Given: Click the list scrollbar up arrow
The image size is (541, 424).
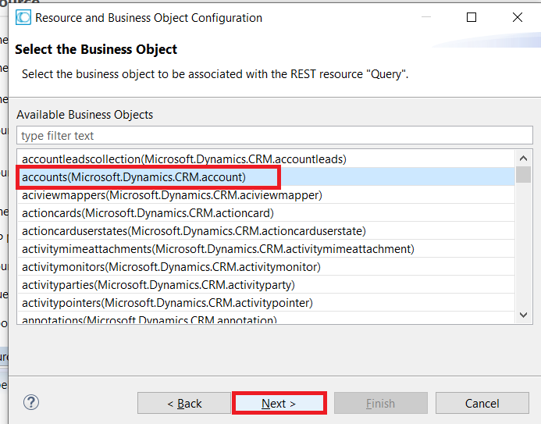Looking at the screenshot, I should [523, 159].
